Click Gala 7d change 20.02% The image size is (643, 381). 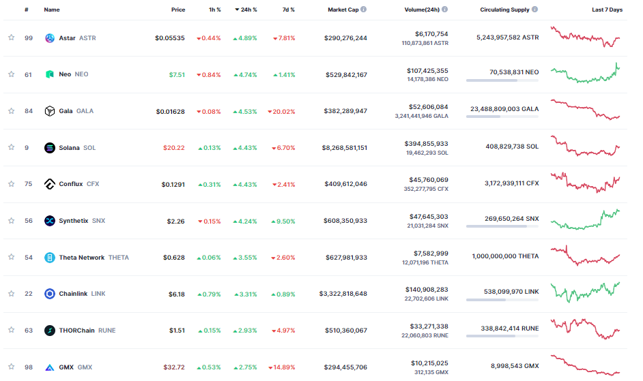coord(281,111)
